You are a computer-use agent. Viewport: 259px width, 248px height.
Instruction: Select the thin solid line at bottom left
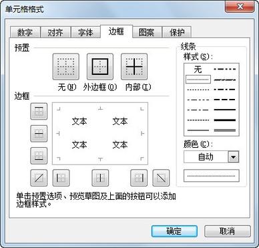tap(198, 130)
